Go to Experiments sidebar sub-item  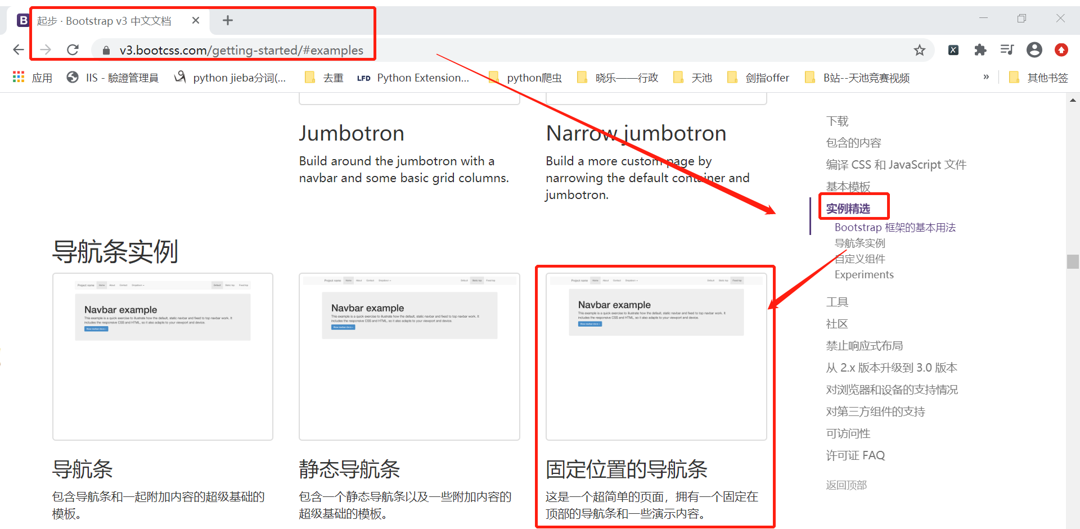pos(864,274)
